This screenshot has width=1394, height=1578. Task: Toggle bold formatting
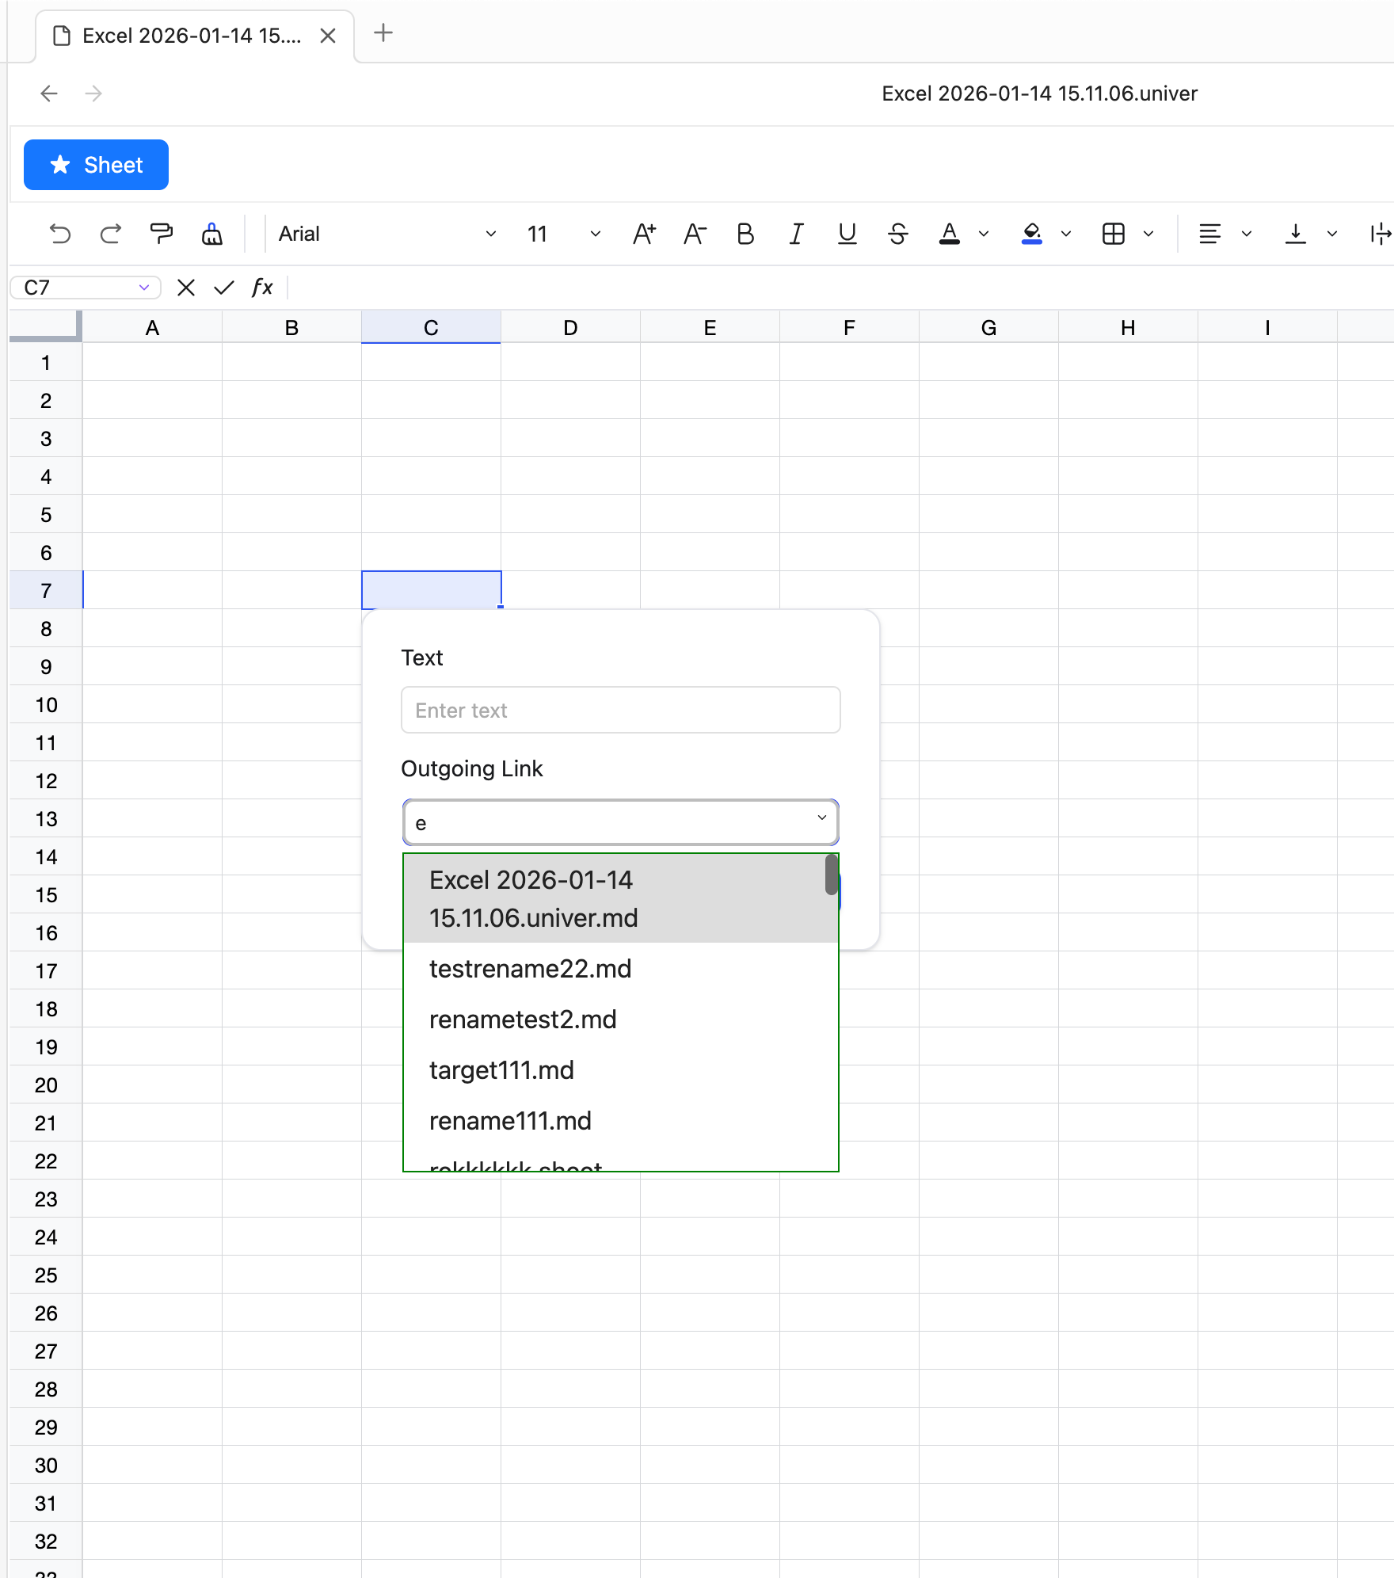tap(745, 234)
